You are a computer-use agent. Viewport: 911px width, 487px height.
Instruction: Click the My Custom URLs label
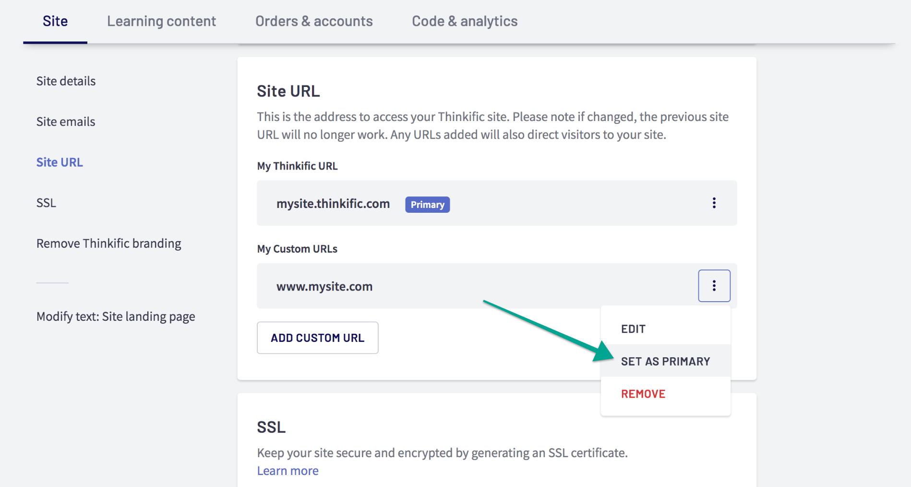click(297, 249)
